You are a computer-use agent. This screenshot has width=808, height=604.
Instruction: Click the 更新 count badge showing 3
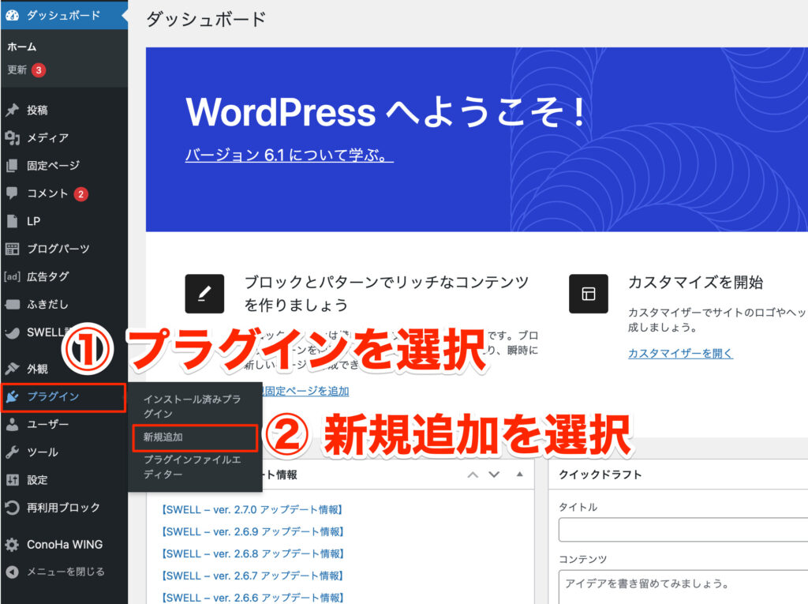[x=39, y=69]
